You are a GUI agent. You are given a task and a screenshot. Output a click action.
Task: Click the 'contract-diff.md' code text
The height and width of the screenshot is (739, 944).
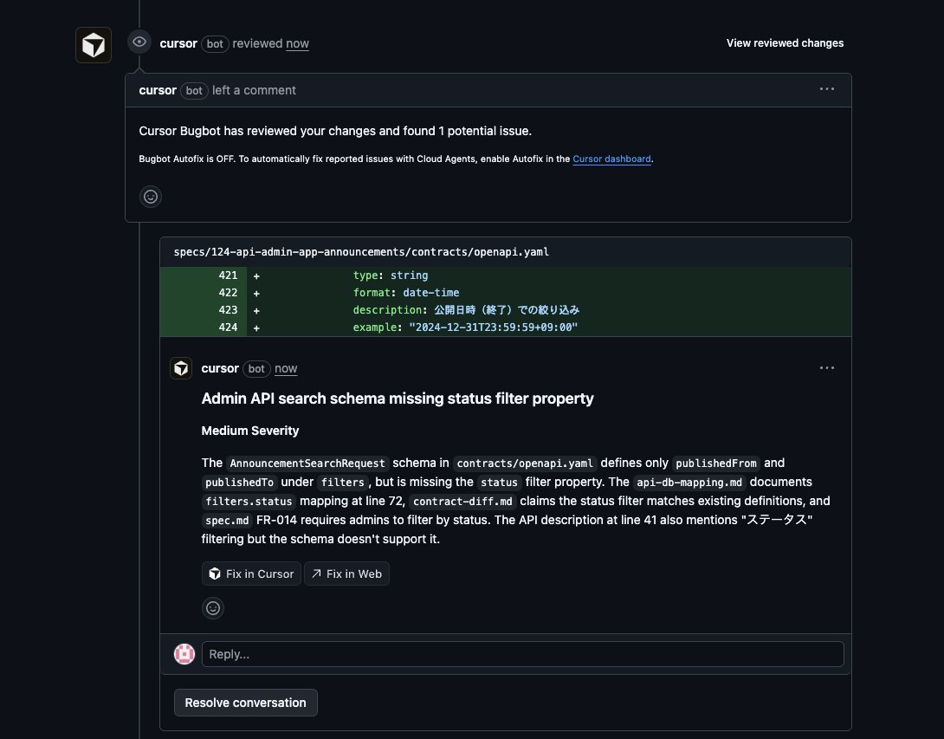click(462, 502)
